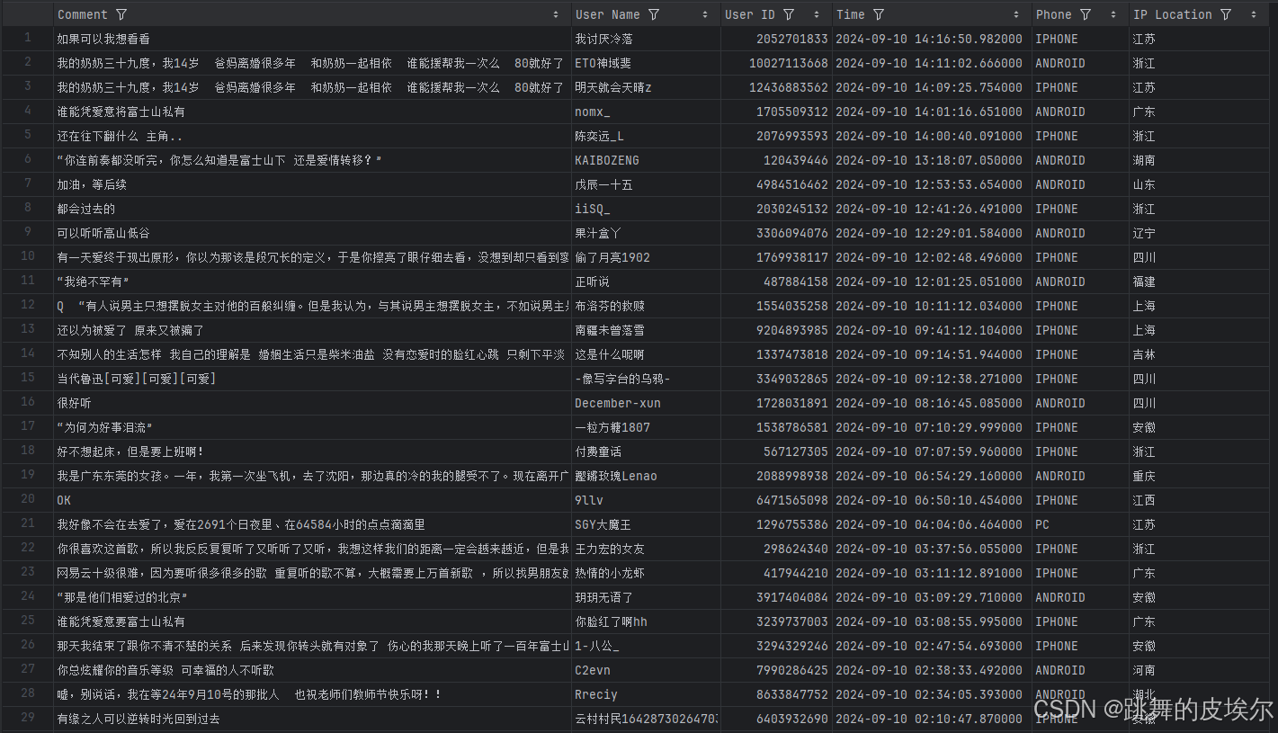This screenshot has height=733, width=1278.
Task: Click user ID cell 12436883562
Action: pyautogui.click(x=776, y=87)
